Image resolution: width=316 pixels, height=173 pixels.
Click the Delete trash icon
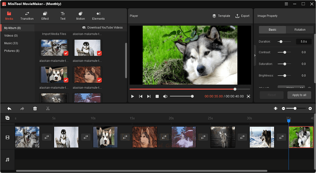(x=35, y=109)
